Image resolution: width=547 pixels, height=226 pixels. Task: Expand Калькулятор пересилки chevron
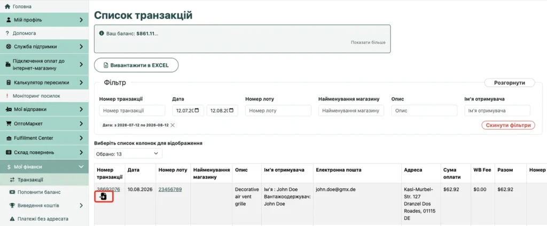point(81,83)
